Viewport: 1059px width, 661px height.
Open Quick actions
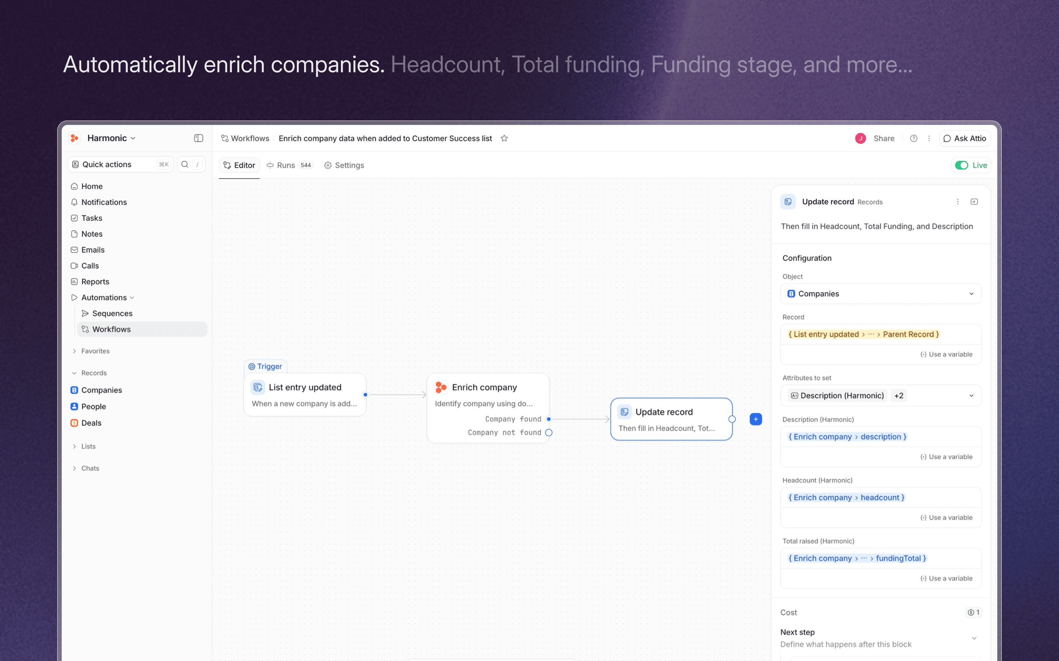[x=121, y=165]
